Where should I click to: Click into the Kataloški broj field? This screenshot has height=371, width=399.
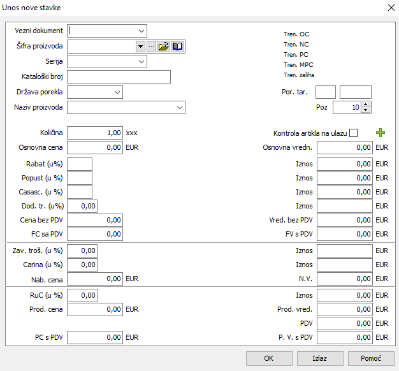click(x=119, y=77)
